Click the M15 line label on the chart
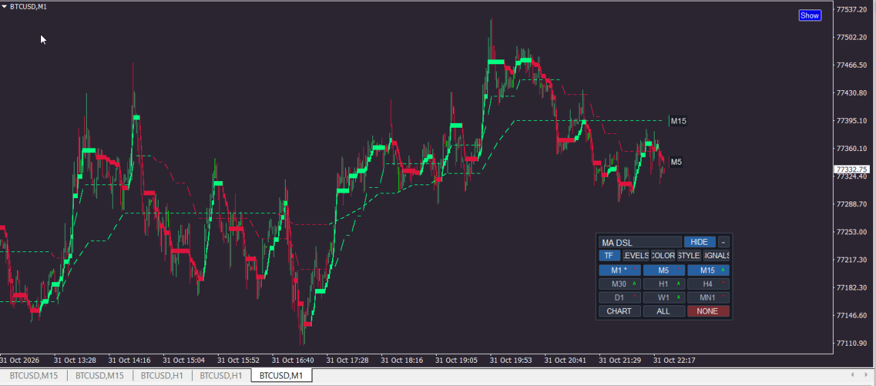 pyautogui.click(x=678, y=121)
